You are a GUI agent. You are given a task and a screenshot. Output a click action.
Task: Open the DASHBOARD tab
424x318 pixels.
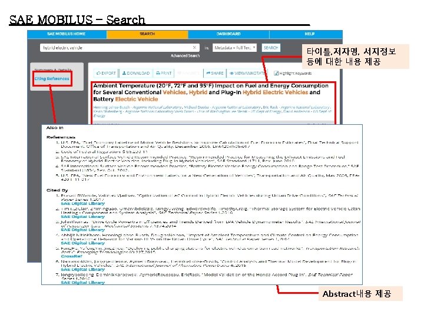tap(228, 34)
